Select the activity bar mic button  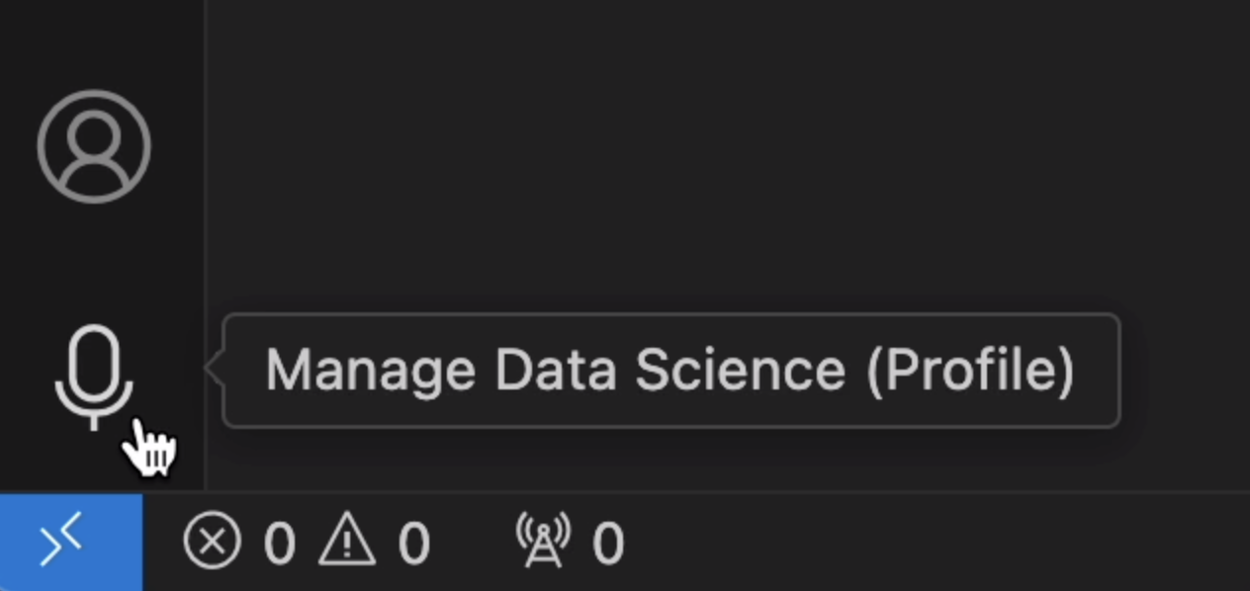point(94,374)
